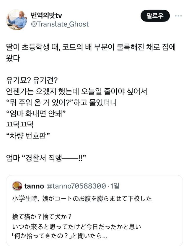Click the line starting with 언젠가는 오겠지

(76, 92)
